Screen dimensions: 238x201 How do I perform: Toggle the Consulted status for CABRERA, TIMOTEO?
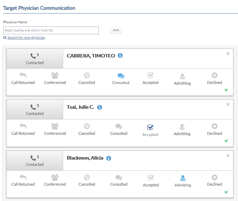click(x=121, y=76)
